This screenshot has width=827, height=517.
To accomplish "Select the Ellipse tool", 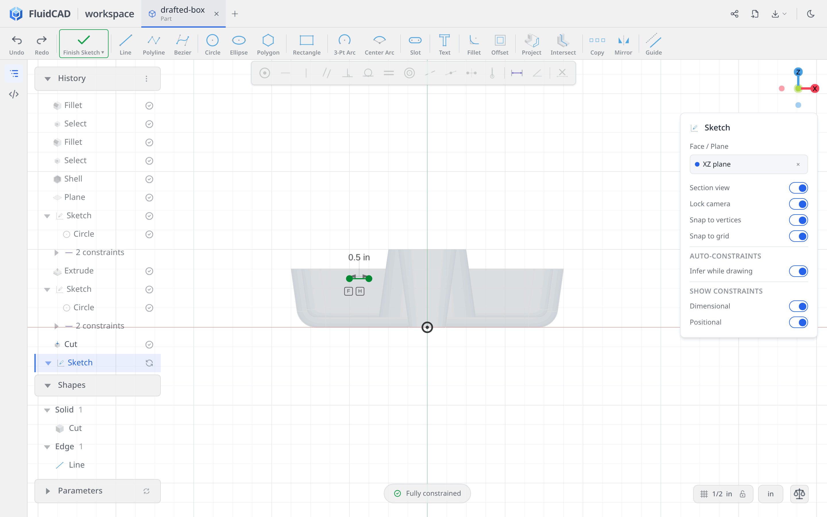I will click(x=239, y=44).
